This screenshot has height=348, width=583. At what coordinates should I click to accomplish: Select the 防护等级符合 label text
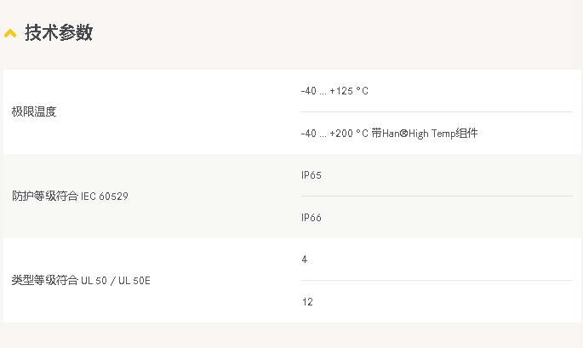click(44, 196)
